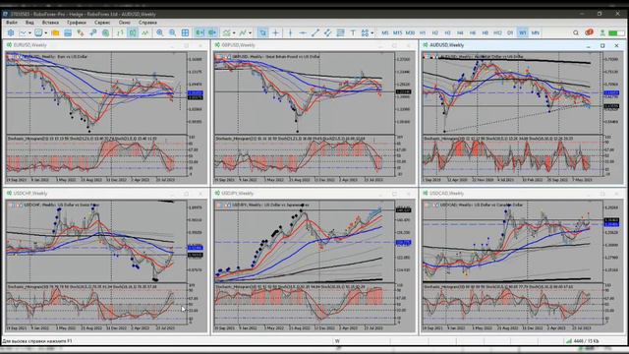Switch timeframe to D1
629x354 pixels.
point(510,32)
